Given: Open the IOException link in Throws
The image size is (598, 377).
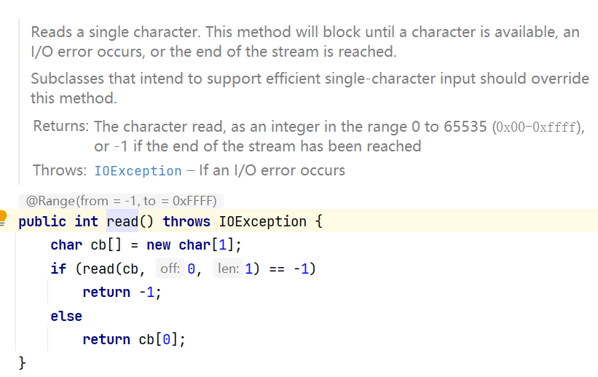Looking at the screenshot, I should pos(138,171).
